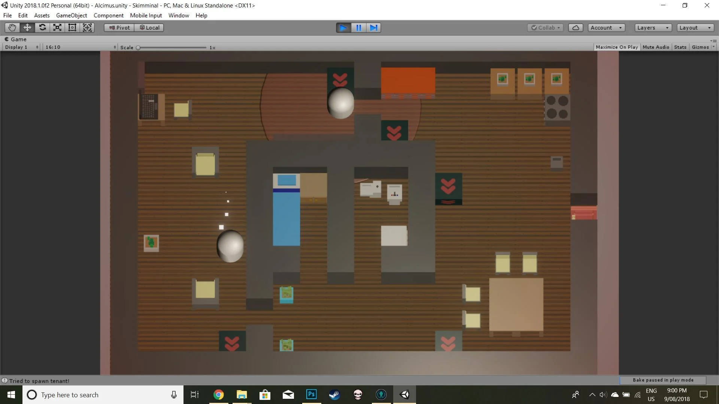Toggle Maximize On Play
Image resolution: width=719 pixels, height=404 pixels.
pos(616,47)
